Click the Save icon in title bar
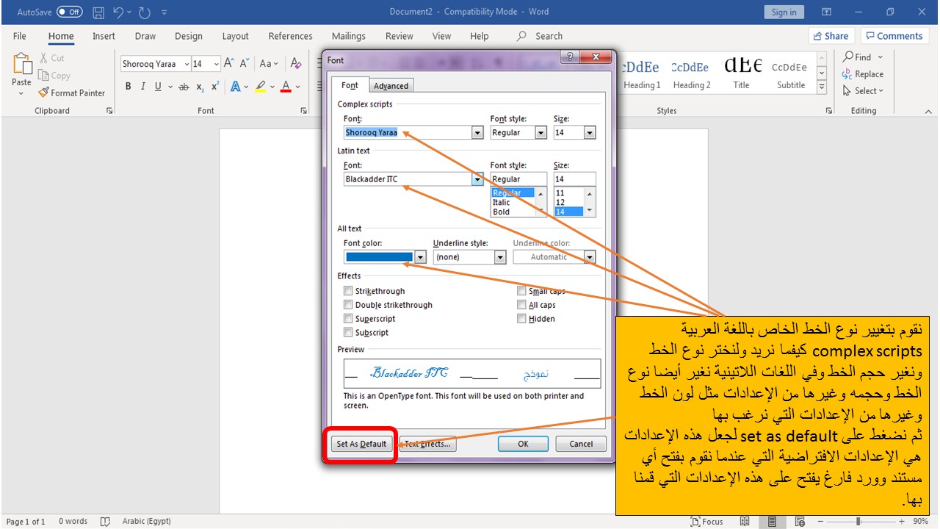 99,12
